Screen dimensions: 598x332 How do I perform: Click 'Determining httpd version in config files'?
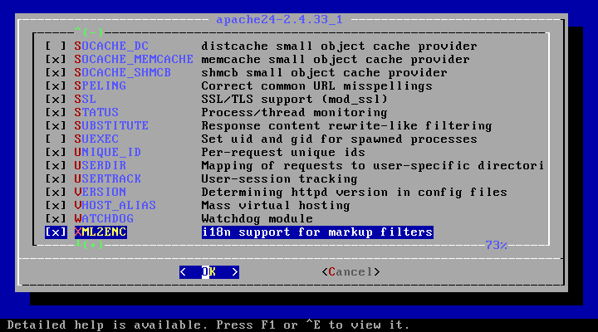tap(355, 192)
